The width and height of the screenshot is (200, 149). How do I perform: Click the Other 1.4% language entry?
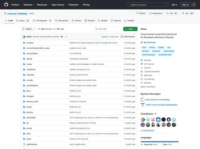pyautogui.click(x=166, y=145)
